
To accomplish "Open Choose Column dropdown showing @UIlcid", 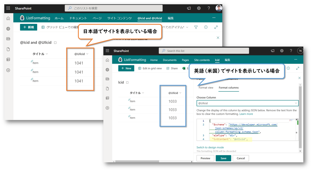I will coord(247,103).
